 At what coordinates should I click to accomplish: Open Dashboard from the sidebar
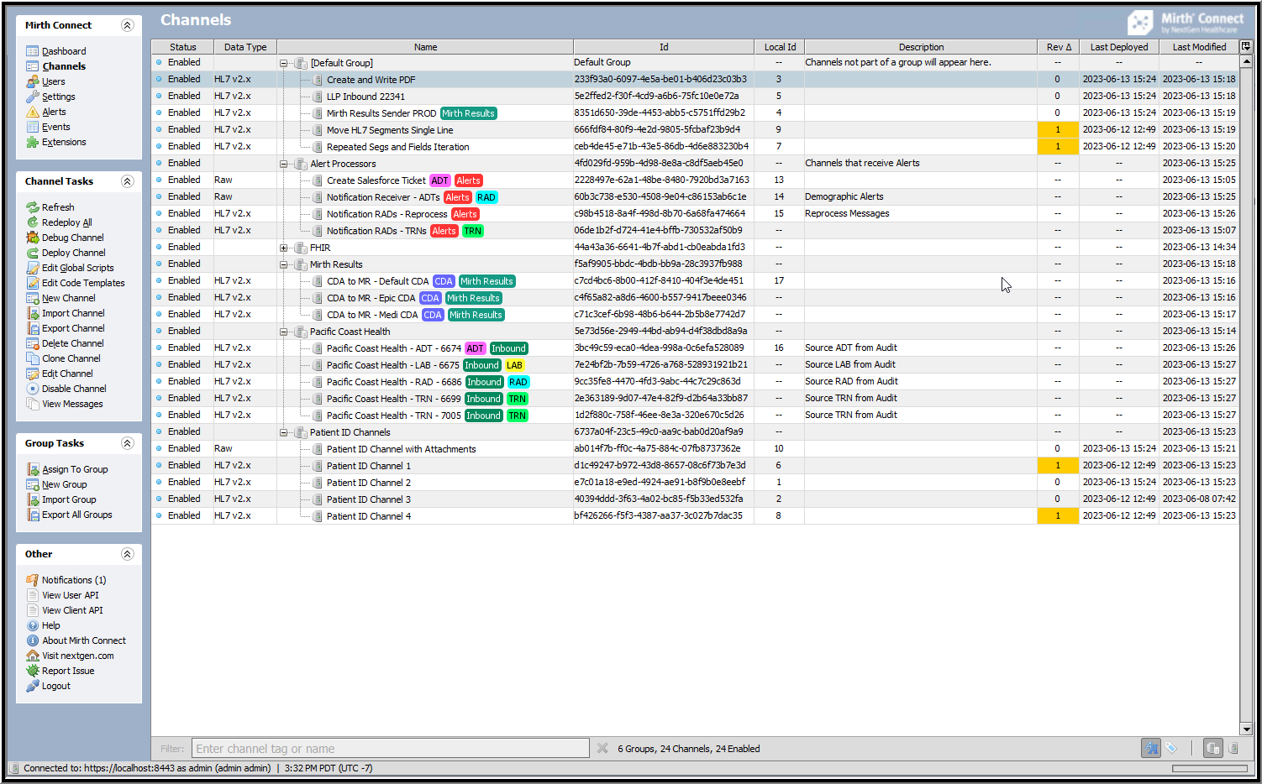point(64,51)
